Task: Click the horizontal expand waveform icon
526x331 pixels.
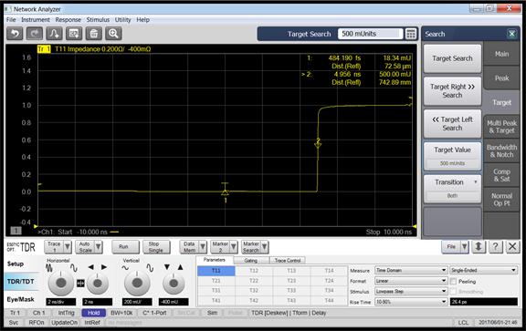Action: [73, 267]
